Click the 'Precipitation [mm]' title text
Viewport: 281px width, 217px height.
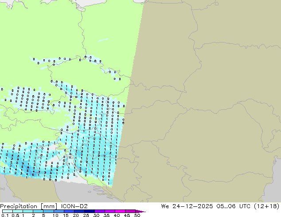click(x=29, y=206)
